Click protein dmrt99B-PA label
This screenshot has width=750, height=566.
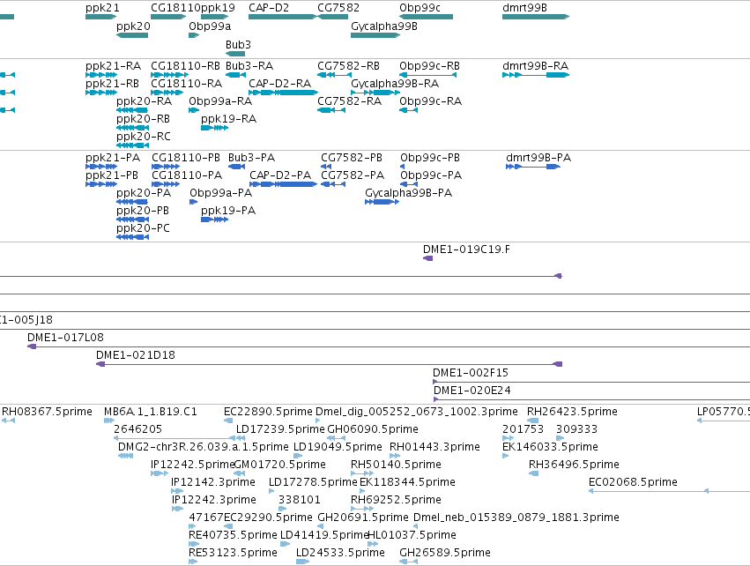(538, 158)
